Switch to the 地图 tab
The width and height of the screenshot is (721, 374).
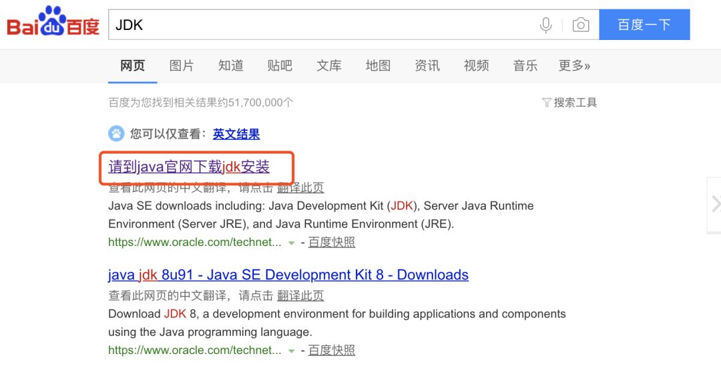[x=378, y=66]
